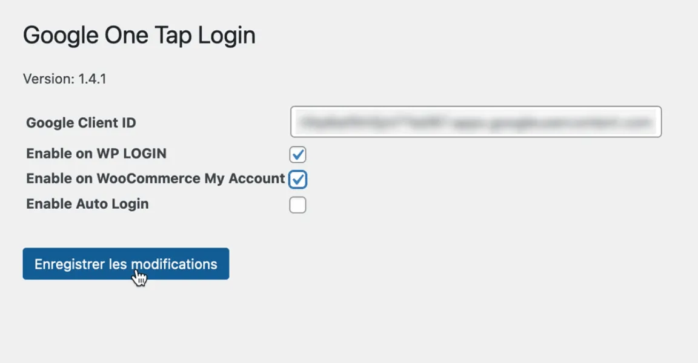Click the Enable on WooCommerce My Account label
Viewport: 698px width, 363px height.
coord(155,178)
